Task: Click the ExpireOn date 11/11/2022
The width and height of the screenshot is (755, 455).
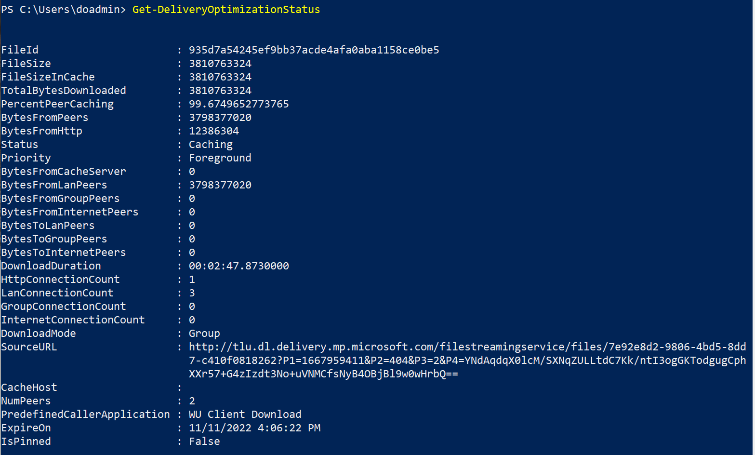Action: [x=220, y=428]
